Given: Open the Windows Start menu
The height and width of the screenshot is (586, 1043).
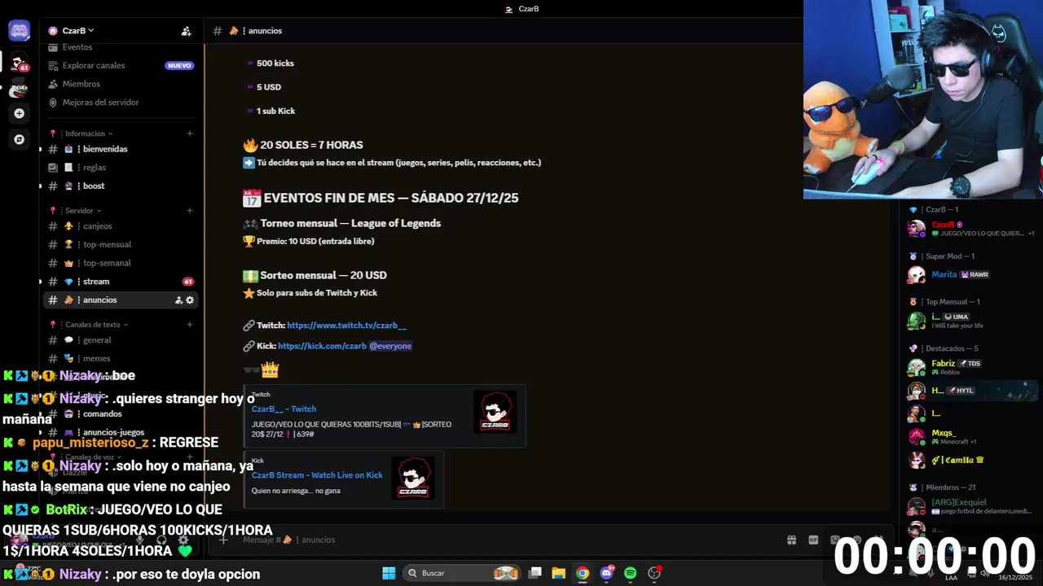Looking at the screenshot, I should tap(389, 573).
